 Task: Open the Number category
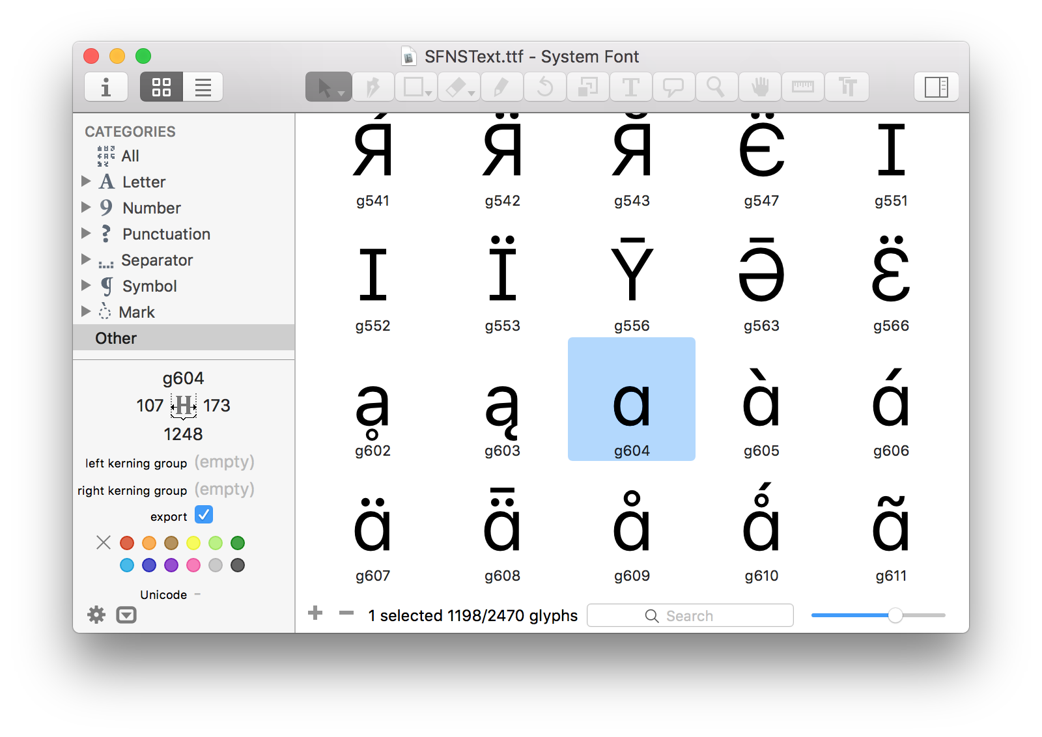[x=151, y=208]
